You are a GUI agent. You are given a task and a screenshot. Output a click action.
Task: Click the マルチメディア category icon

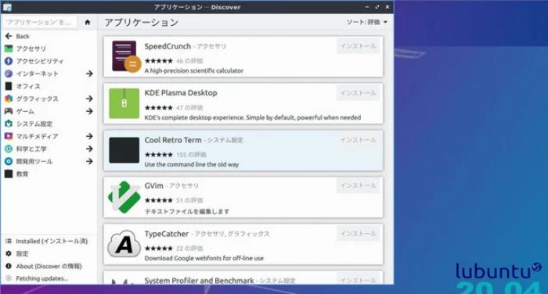pos(9,136)
